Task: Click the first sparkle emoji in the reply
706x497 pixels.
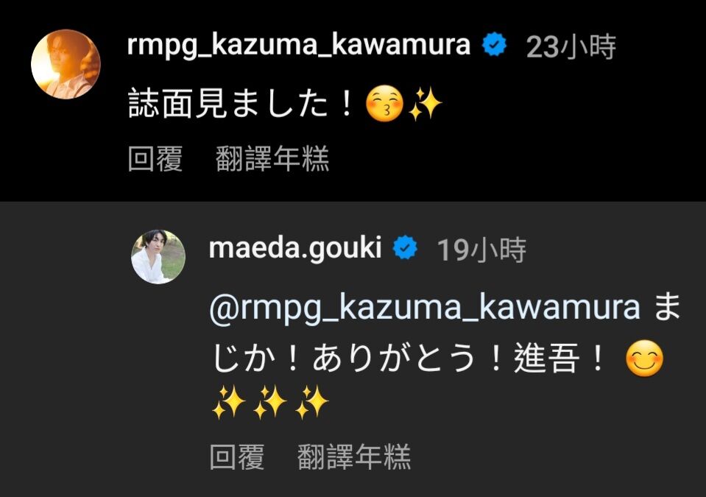Action: pyautogui.click(x=228, y=401)
